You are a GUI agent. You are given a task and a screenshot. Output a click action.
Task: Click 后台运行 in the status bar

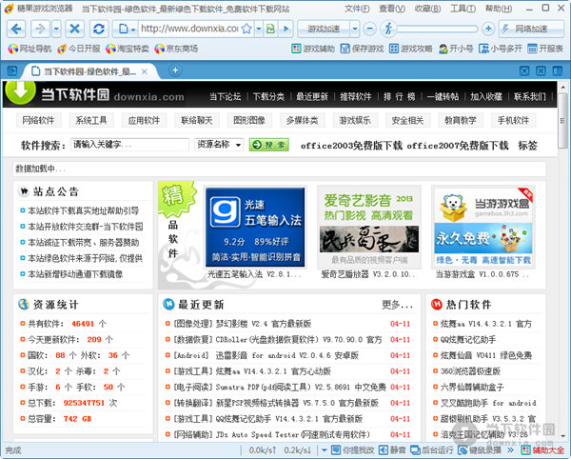(x=432, y=450)
